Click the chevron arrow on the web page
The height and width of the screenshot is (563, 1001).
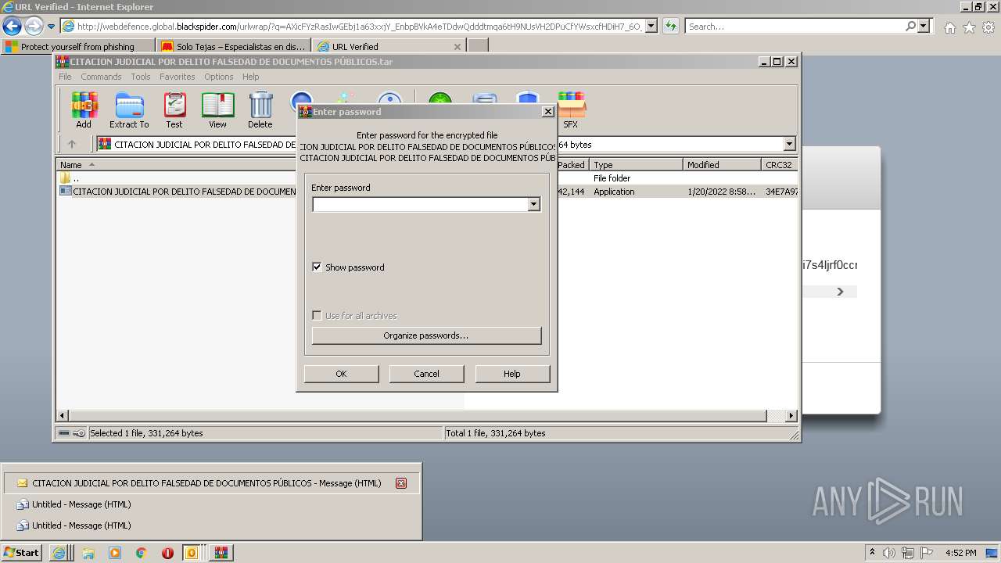(x=841, y=292)
